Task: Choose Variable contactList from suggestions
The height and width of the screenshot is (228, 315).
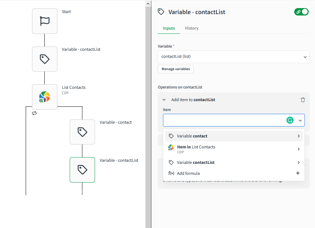Action: click(x=196, y=162)
